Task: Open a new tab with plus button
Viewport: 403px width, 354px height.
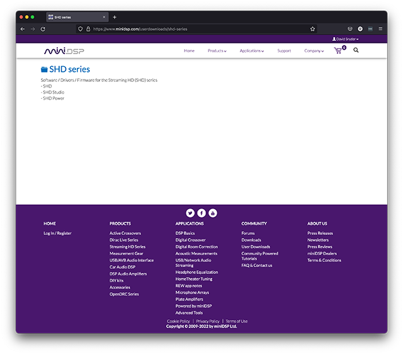Action: [115, 17]
